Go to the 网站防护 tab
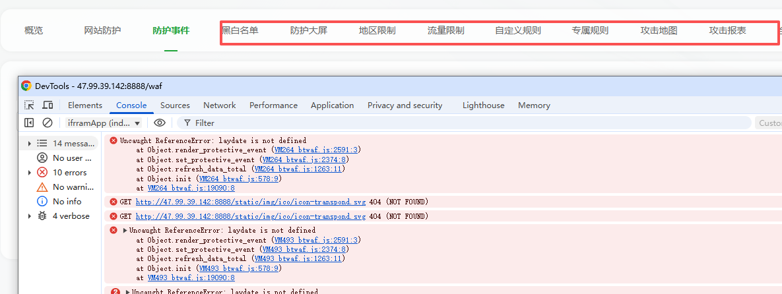 (x=103, y=30)
